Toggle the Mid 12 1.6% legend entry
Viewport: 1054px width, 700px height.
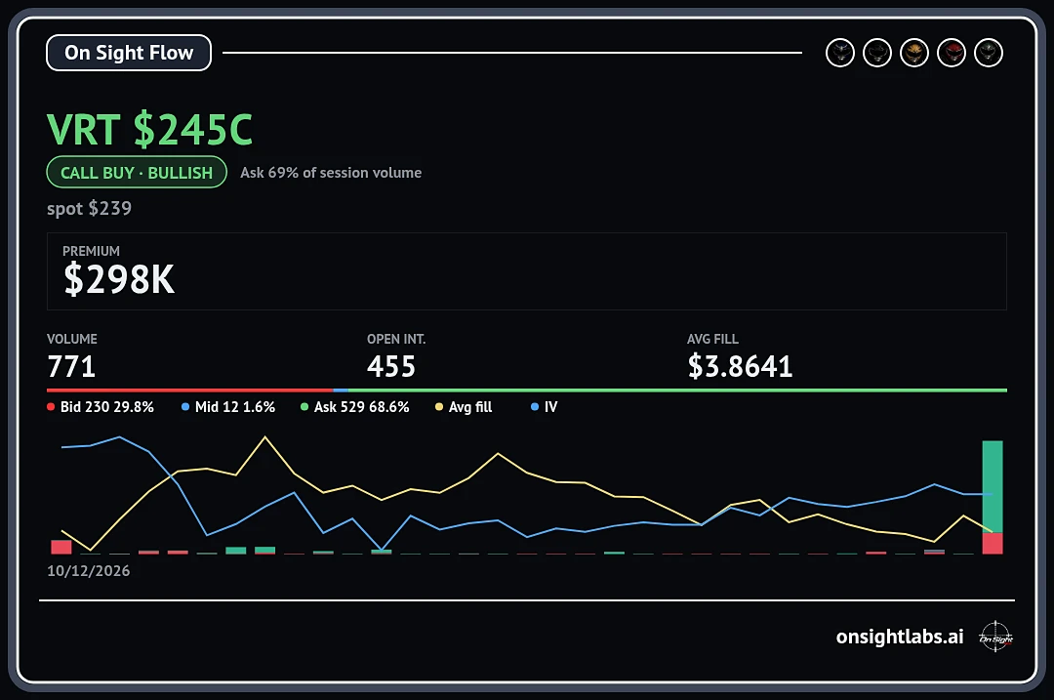point(227,407)
